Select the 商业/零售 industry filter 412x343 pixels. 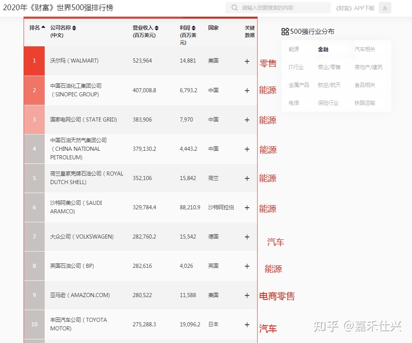(x=329, y=67)
